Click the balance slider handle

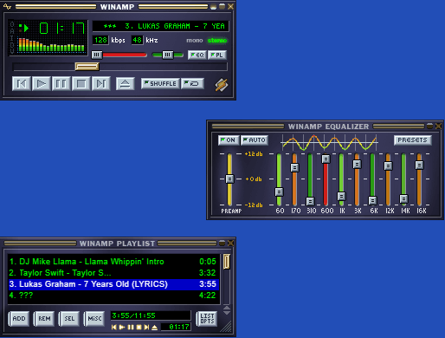[x=168, y=55]
